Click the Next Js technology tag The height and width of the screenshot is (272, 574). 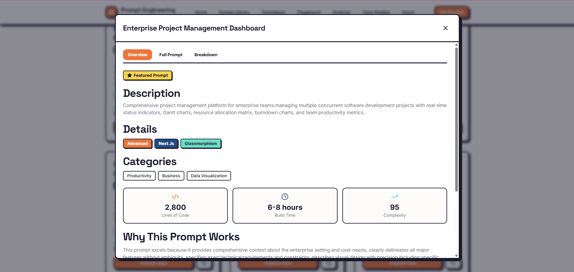166,143
